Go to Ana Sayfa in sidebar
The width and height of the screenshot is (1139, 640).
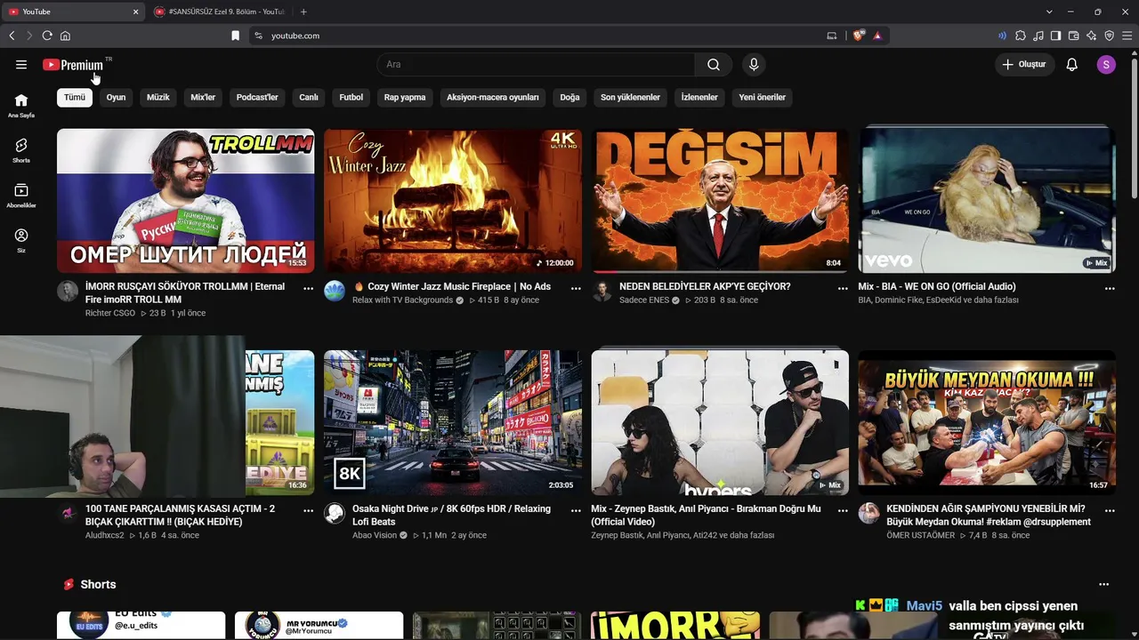pos(21,106)
